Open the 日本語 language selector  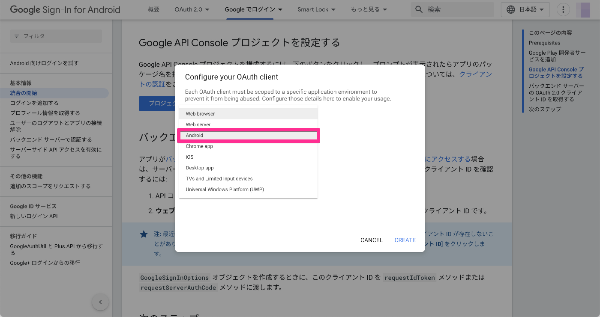coord(525,9)
